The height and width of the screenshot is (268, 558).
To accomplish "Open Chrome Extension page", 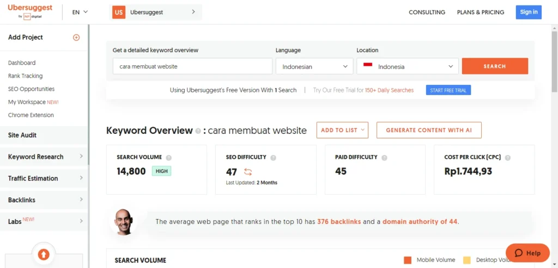I will pos(31,115).
